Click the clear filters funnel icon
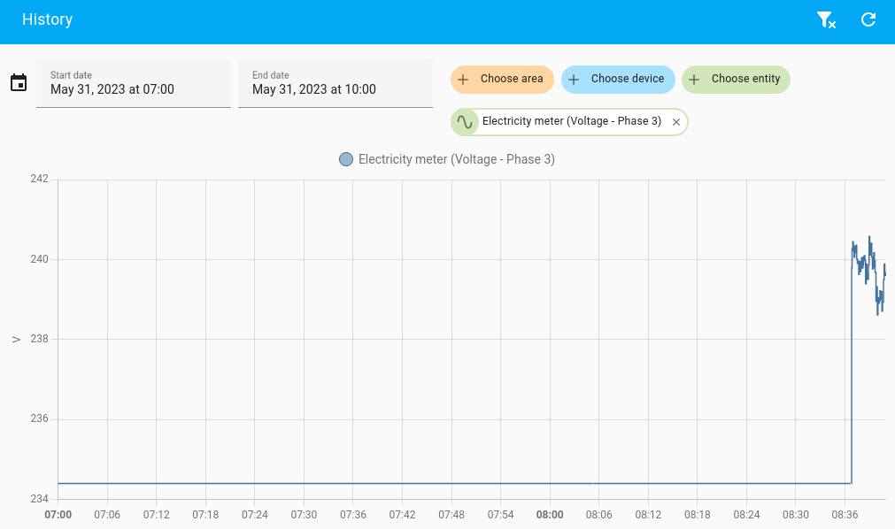 pyautogui.click(x=826, y=19)
